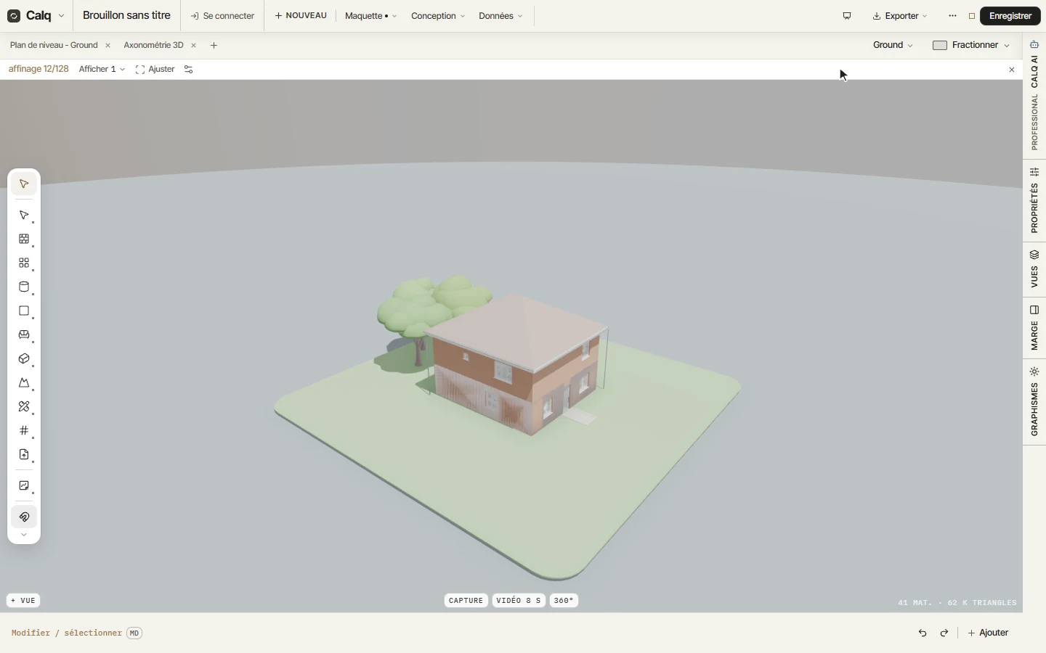Expand more tools with toolbar chevron
Image resolution: width=1046 pixels, height=653 pixels.
pos(24,535)
